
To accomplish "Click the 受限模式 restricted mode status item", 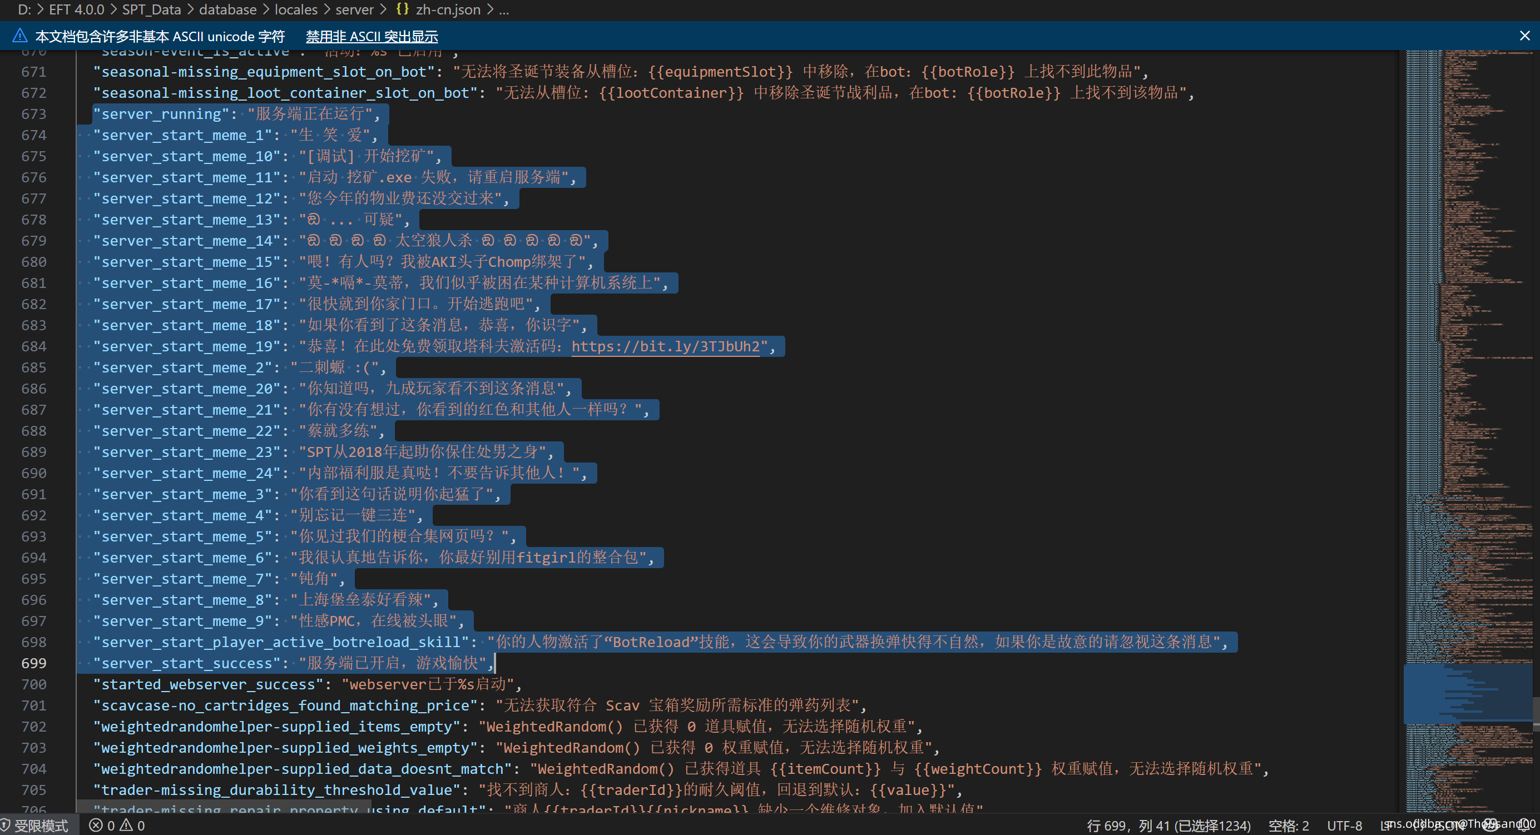I will pyautogui.click(x=41, y=826).
